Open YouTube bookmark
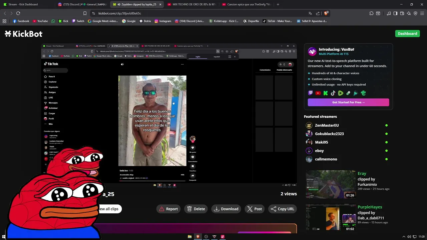Viewport: 427px width, 240px height. pos(40,21)
